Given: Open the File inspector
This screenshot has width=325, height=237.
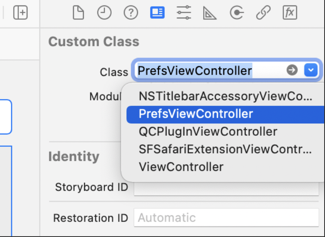Looking at the screenshot, I should (x=78, y=13).
